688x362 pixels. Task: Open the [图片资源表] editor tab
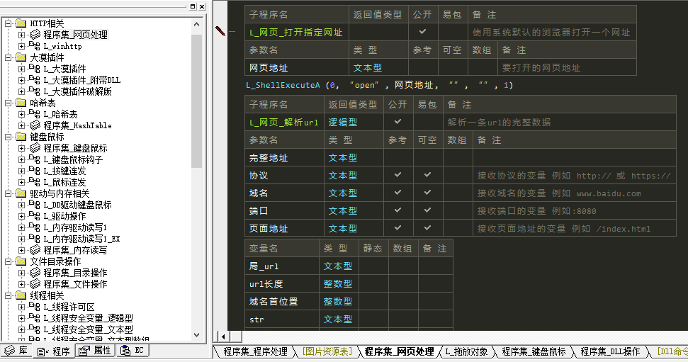327,351
